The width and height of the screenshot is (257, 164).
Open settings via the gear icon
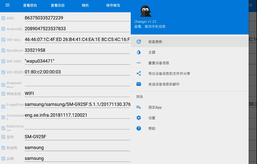139,118
